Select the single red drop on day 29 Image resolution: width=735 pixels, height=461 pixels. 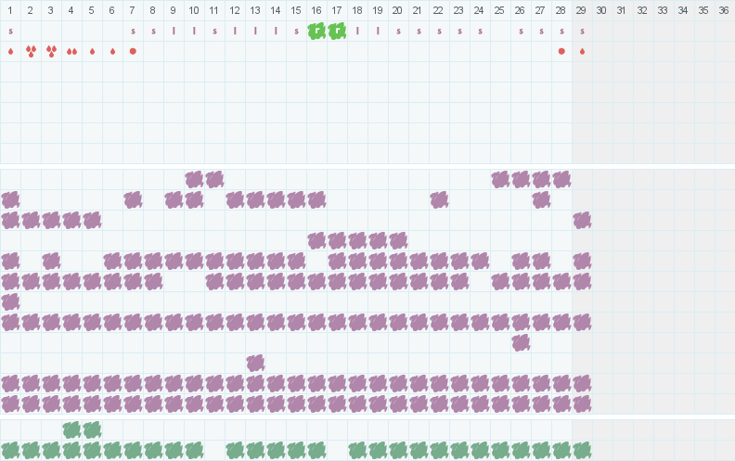582,51
